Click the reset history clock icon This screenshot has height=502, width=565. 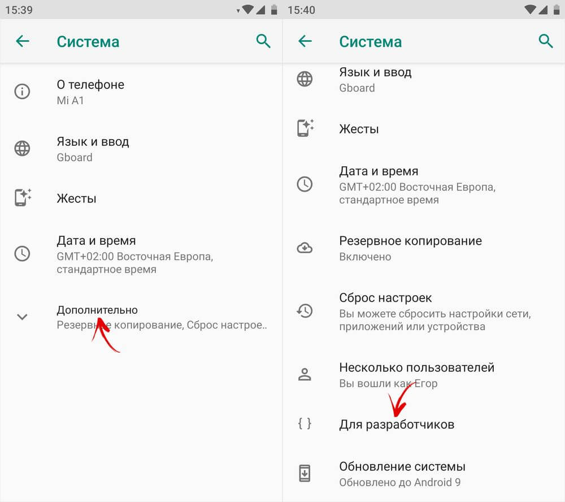pos(305,311)
